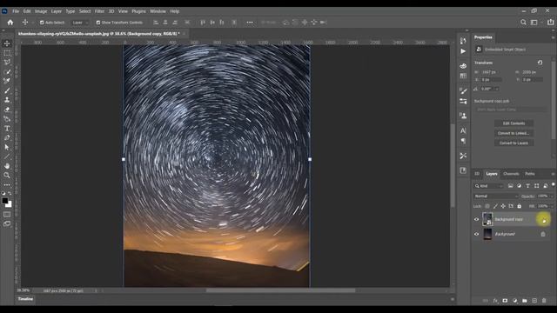This screenshot has height=313, width=557.
Task: Click the Home icon in options bar
Action: 10,23
